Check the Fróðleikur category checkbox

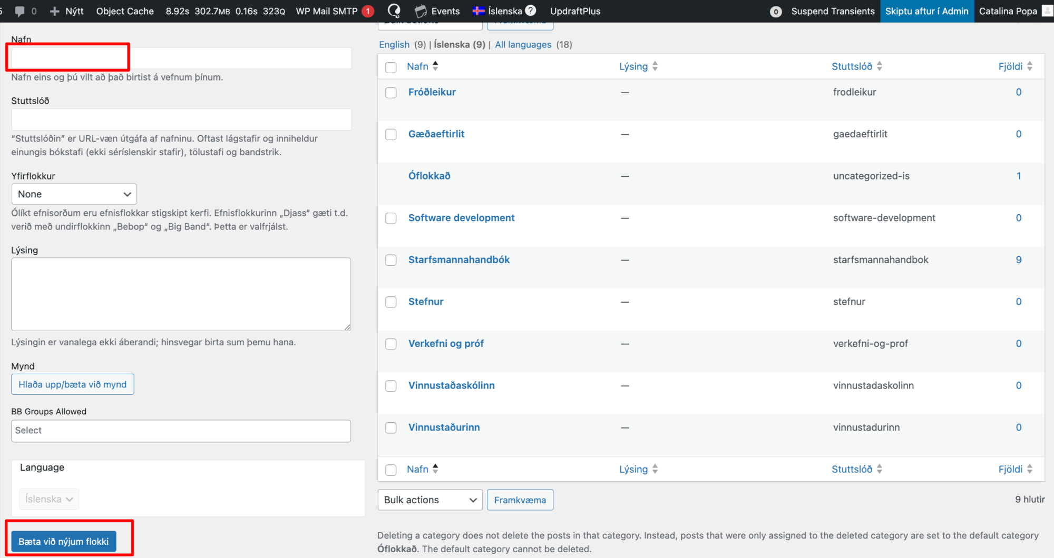391,93
